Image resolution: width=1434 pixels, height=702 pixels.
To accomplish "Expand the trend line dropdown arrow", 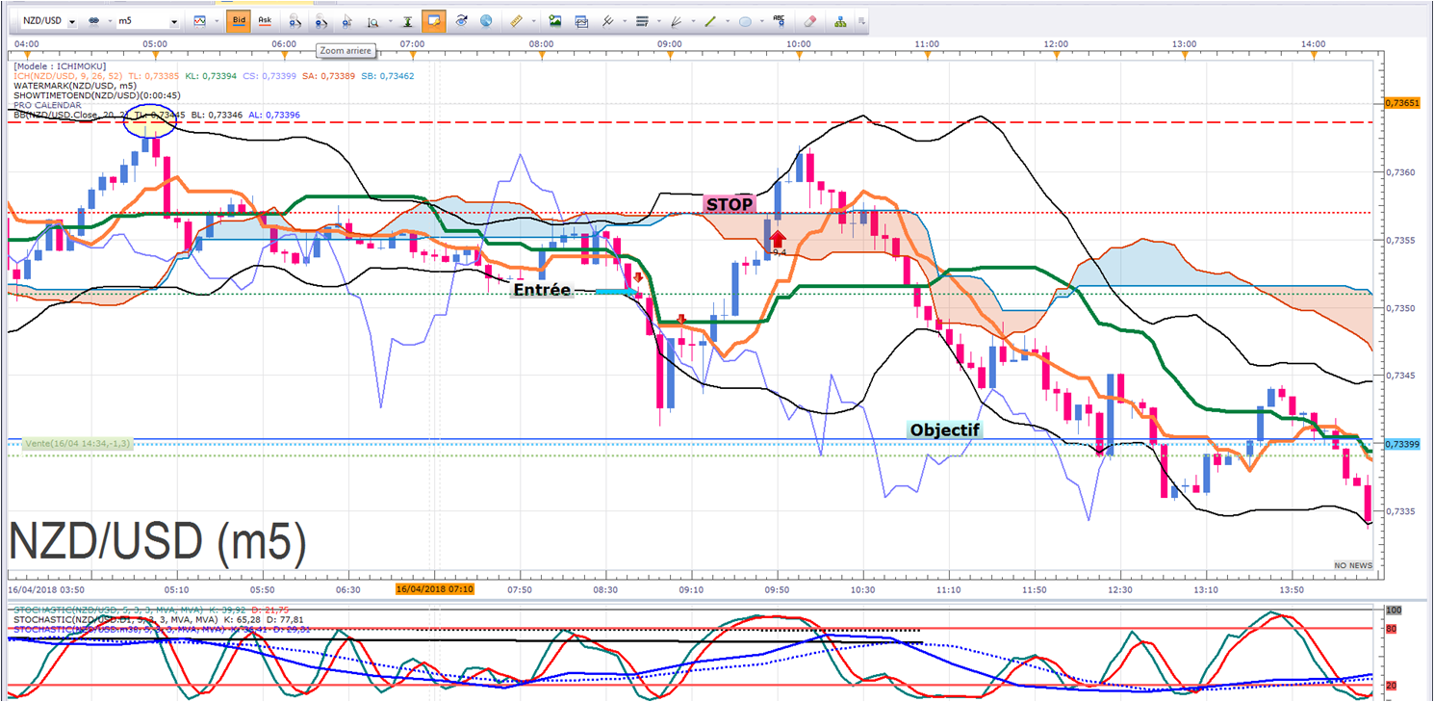I will click(726, 20).
